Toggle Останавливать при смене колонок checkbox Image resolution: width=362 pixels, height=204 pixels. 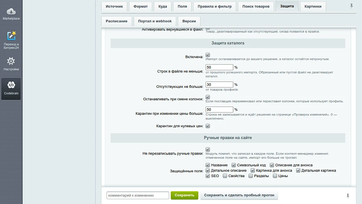(x=208, y=97)
